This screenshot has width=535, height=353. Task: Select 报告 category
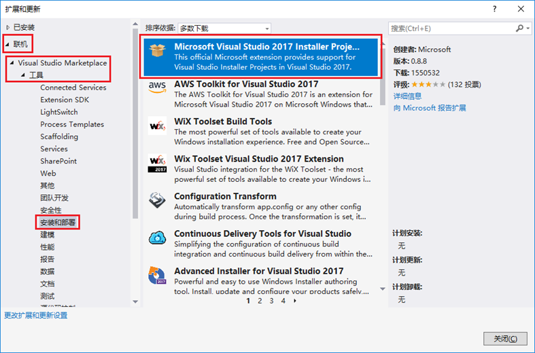point(47,259)
